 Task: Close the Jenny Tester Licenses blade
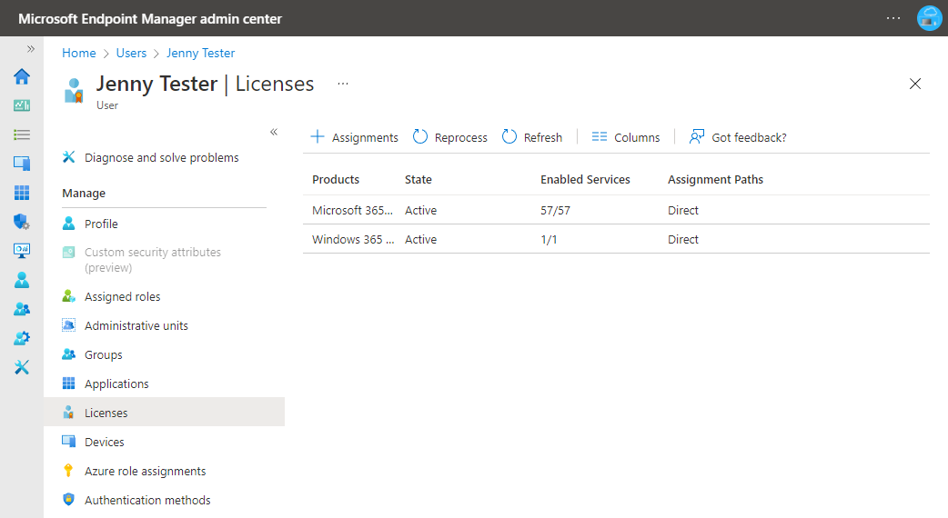[x=915, y=84]
